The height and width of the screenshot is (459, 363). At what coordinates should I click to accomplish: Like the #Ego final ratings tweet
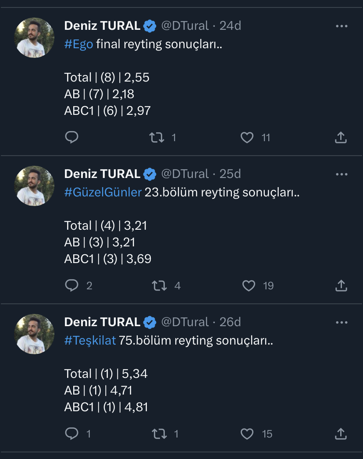pos(247,138)
